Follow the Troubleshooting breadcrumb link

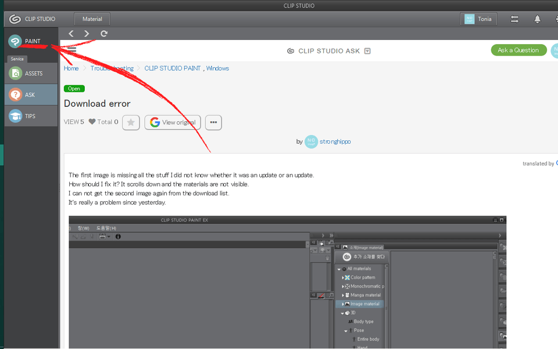112,68
